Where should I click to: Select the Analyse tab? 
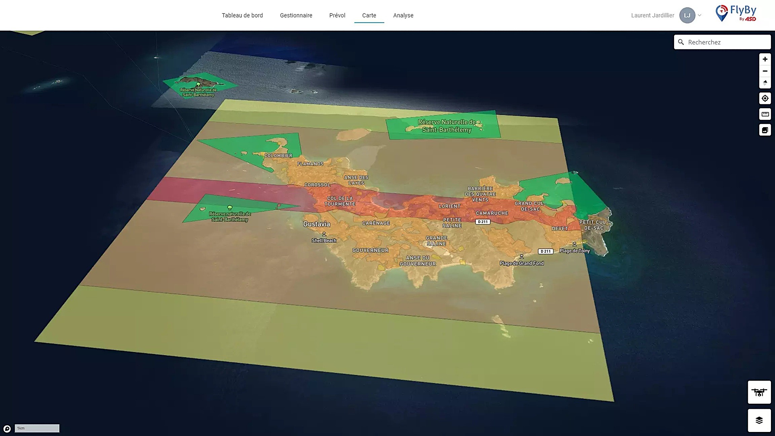pyautogui.click(x=403, y=15)
